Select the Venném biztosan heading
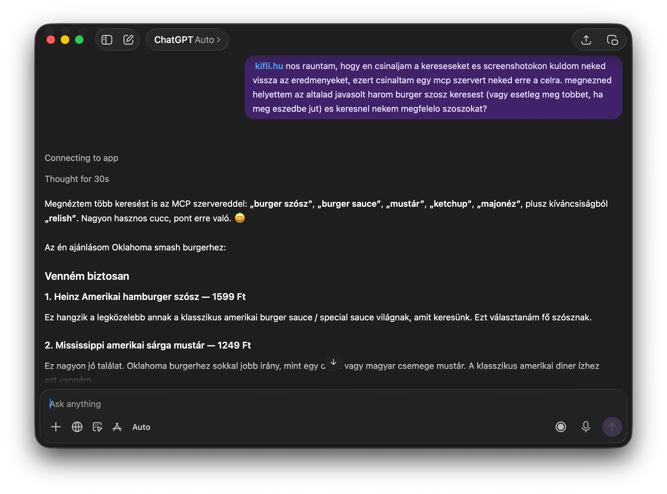 coord(87,276)
